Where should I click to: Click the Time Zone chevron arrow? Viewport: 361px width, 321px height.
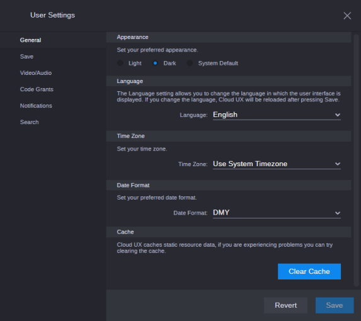pos(338,164)
